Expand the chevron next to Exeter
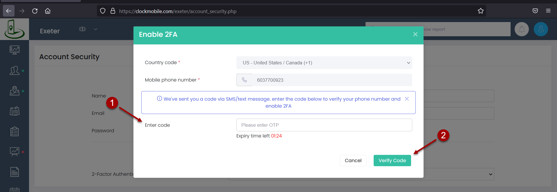 (x=95, y=29)
